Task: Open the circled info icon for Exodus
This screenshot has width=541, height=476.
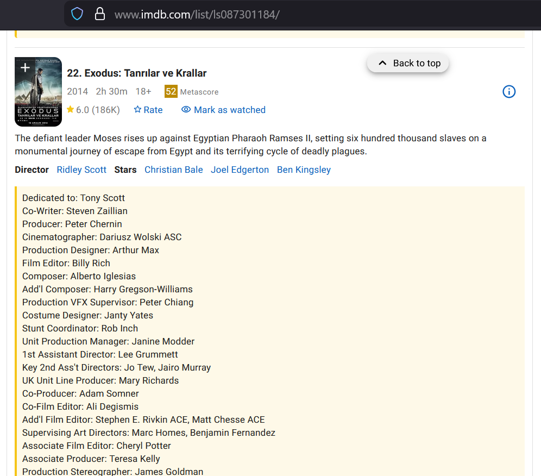Action: [x=509, y=92]
